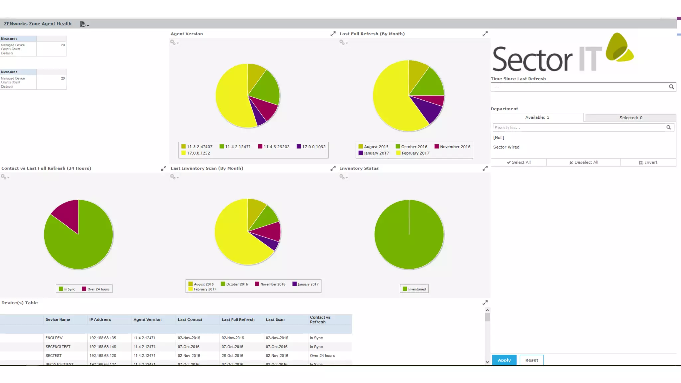The height and width of the screenshot is (383, 681).
Task: Expand the Device(s) Table panel
Action: click(485, 303)
